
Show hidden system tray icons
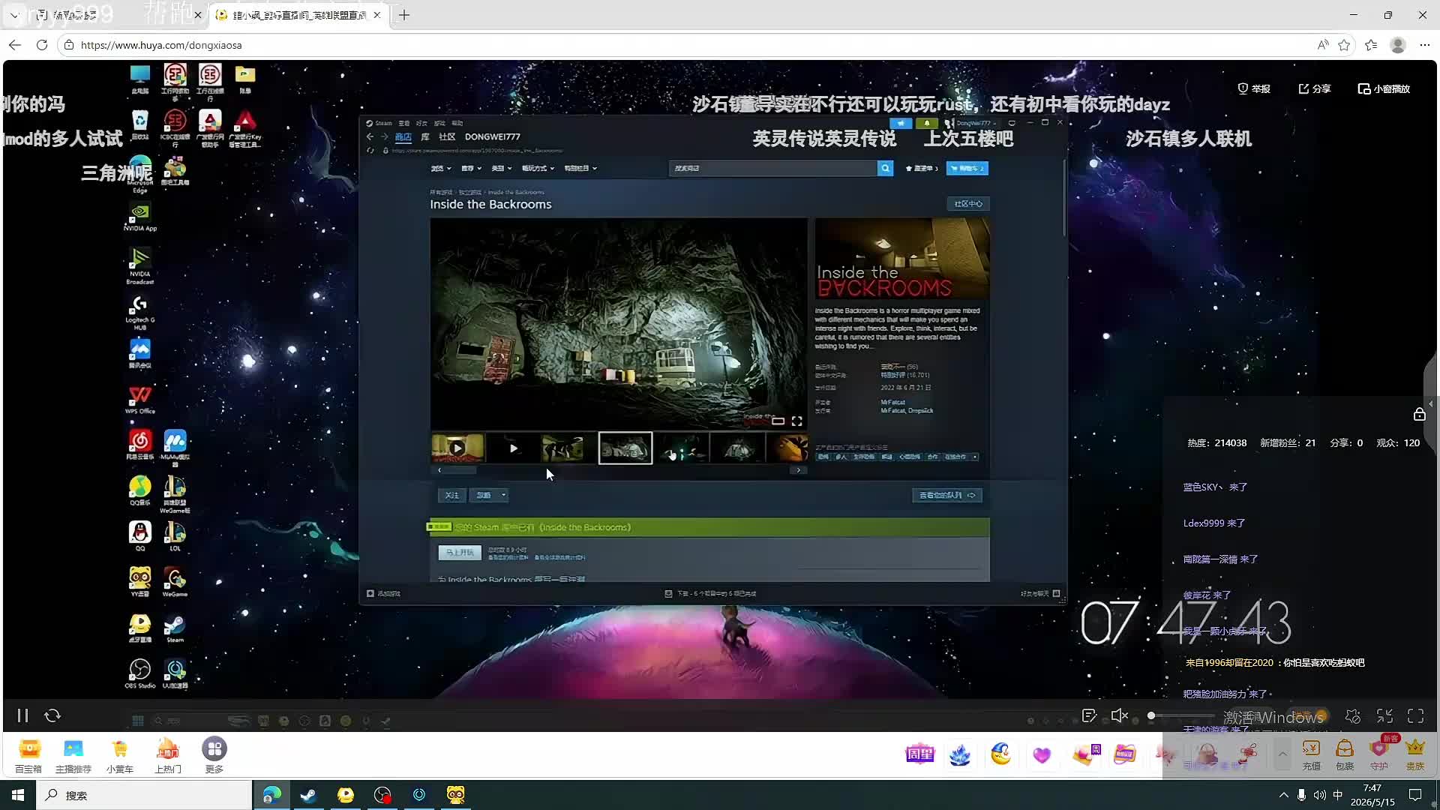click(1283, 795)
